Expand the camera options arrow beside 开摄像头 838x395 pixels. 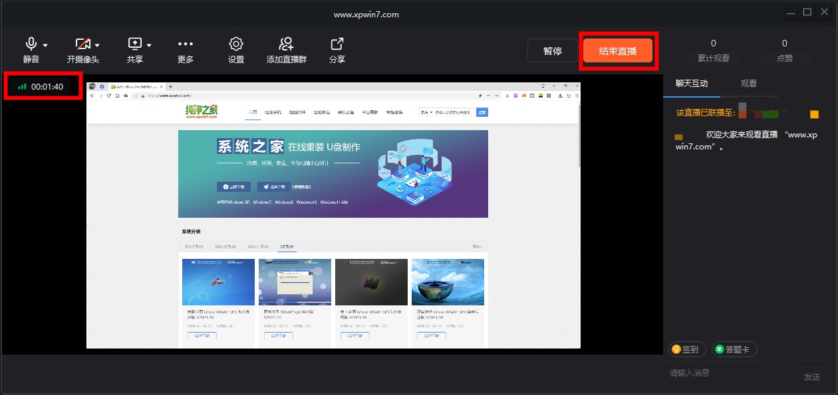click(x=97, y=46)
